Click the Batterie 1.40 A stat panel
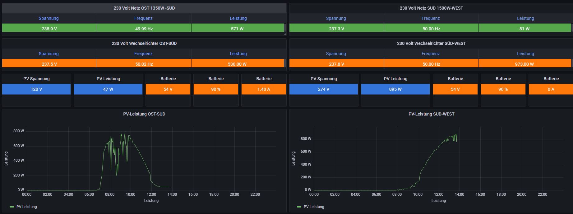The image size is (573, 214). (x=264, y=89)
